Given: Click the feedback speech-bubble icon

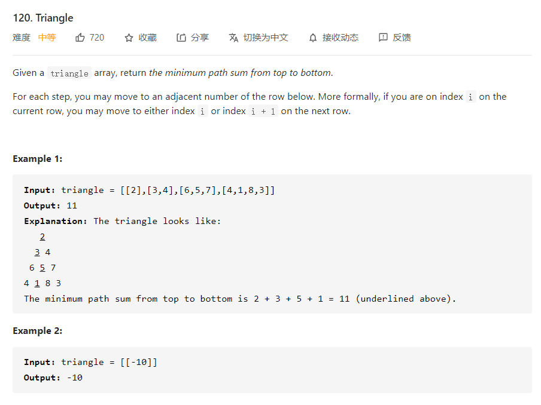Looking at the screenshot, I should coord(383,38).
